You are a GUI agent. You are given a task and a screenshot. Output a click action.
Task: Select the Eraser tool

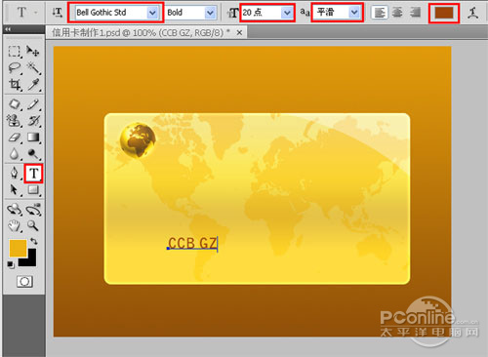coord(15,138)
